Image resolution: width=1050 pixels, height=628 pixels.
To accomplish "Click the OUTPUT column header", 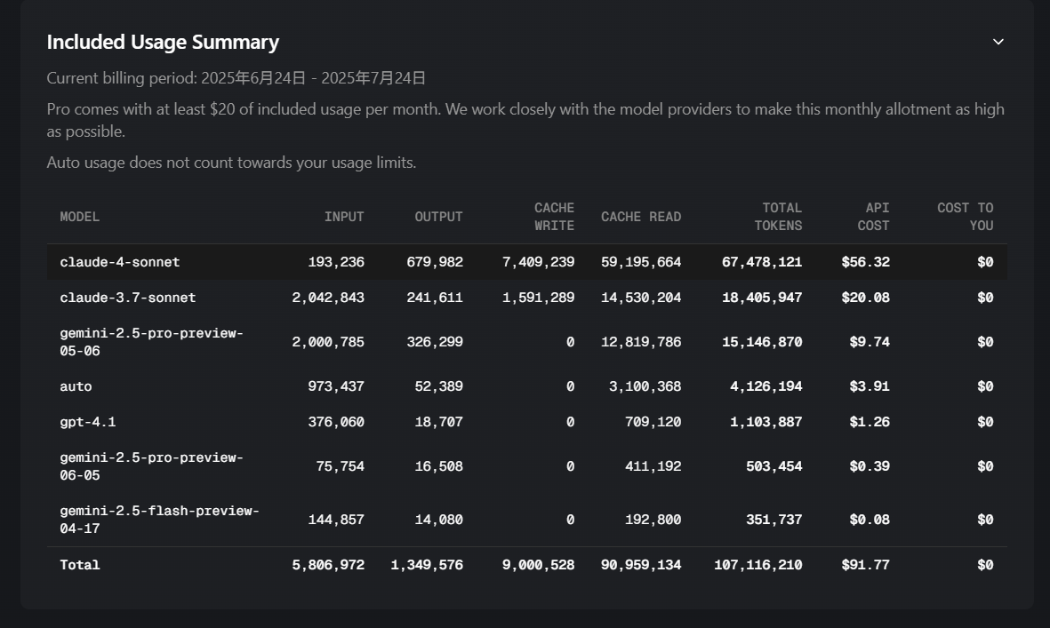I will (x=438, y=217).
